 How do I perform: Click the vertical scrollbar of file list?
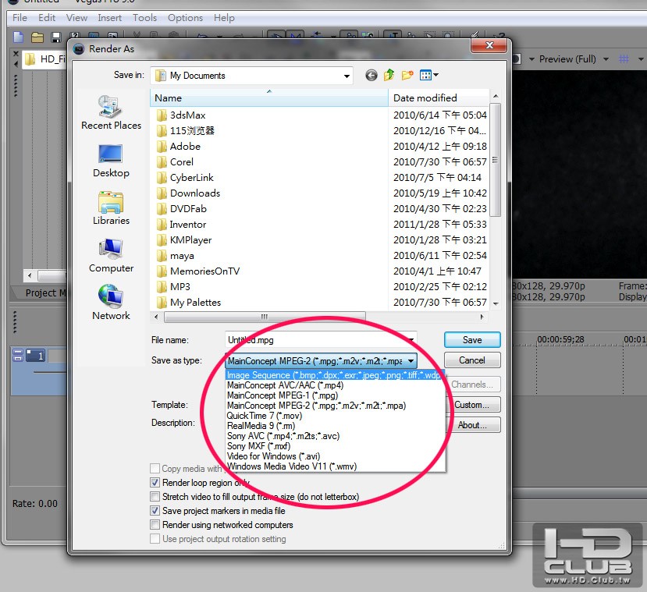[x=496, y=160]
